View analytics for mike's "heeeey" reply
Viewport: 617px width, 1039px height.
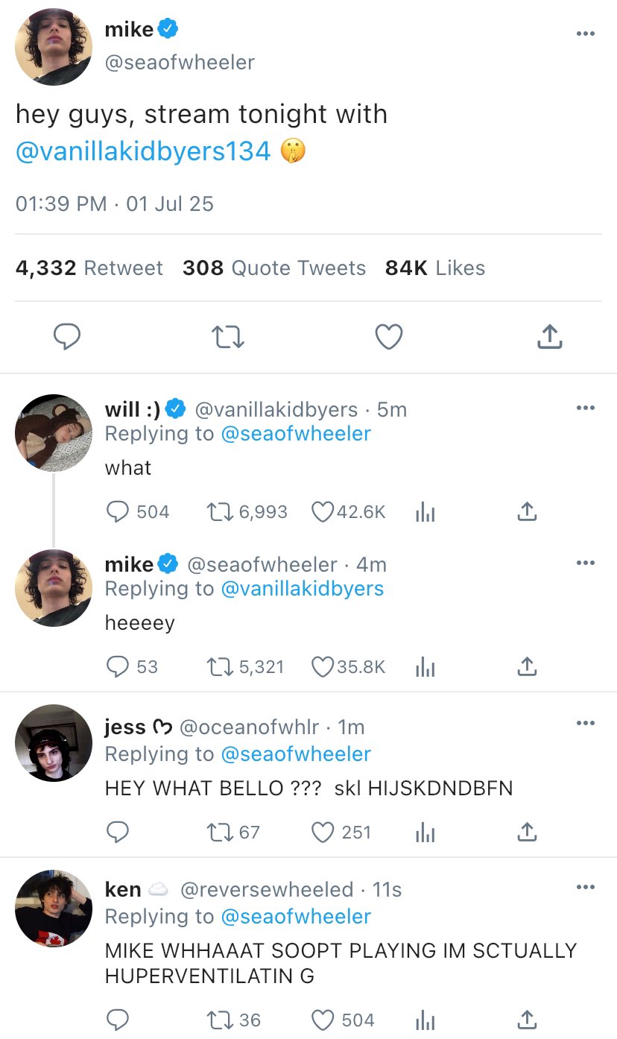coord(425,667)
